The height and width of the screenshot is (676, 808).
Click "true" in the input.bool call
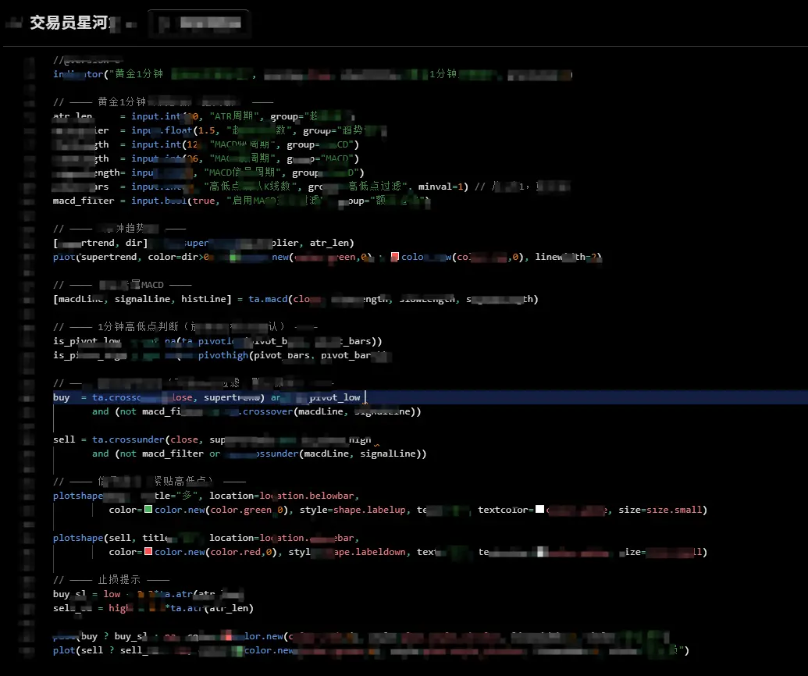click(x=204, y=201)
